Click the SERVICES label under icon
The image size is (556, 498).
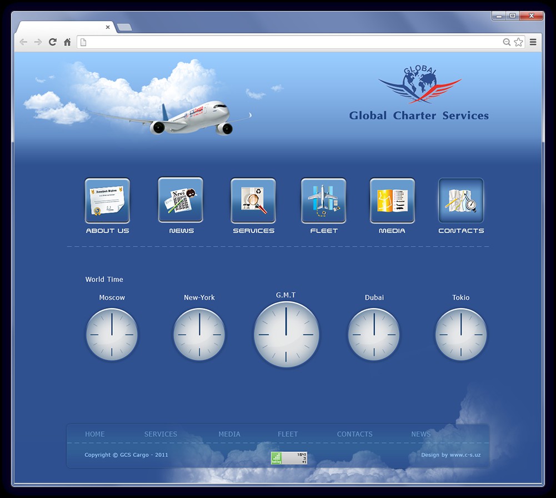pos(253,231)
